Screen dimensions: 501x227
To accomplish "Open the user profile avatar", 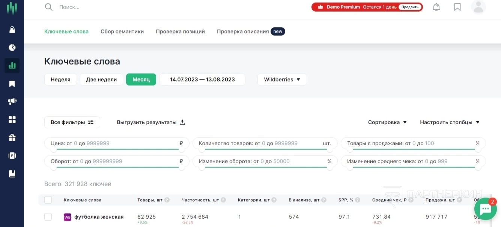I will pyautogui.click(x=478, y=7).
